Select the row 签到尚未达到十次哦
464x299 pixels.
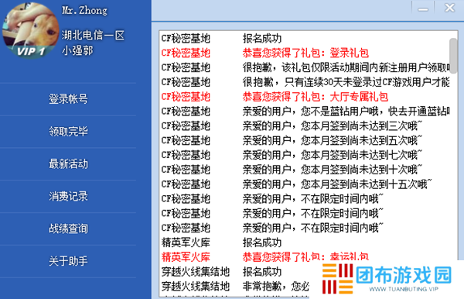pyautogui.click(x=305, y=170)
